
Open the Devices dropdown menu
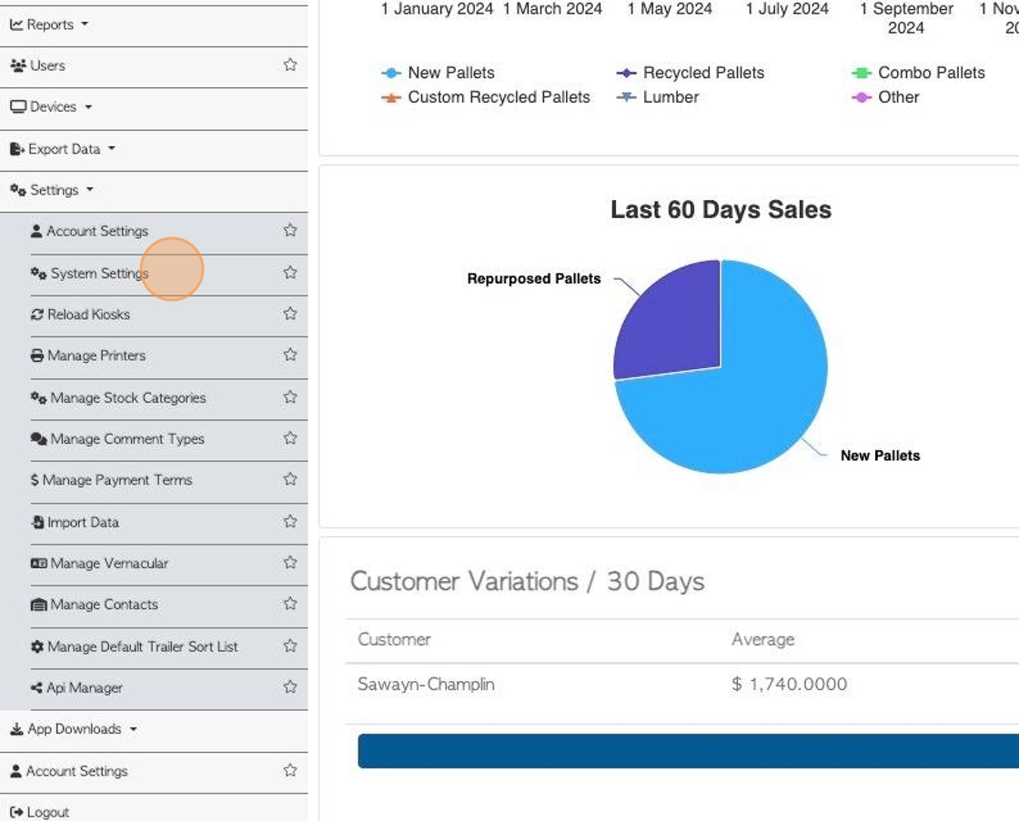pos(51,106)
